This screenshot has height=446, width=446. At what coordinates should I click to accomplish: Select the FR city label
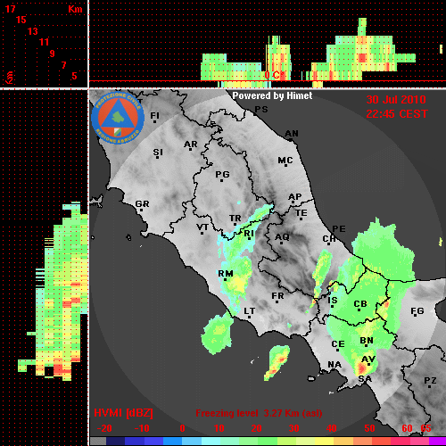[x=277, y=296]
